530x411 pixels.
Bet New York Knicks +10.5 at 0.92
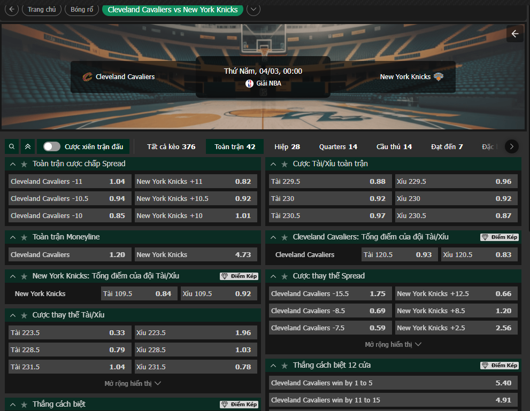[196, 199]
